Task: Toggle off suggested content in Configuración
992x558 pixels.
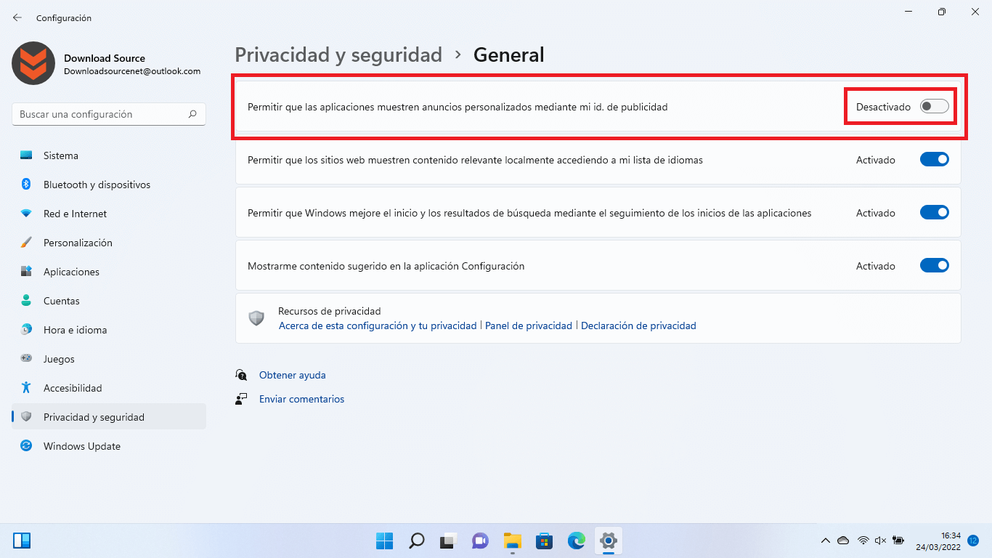Action: point(935,266)
